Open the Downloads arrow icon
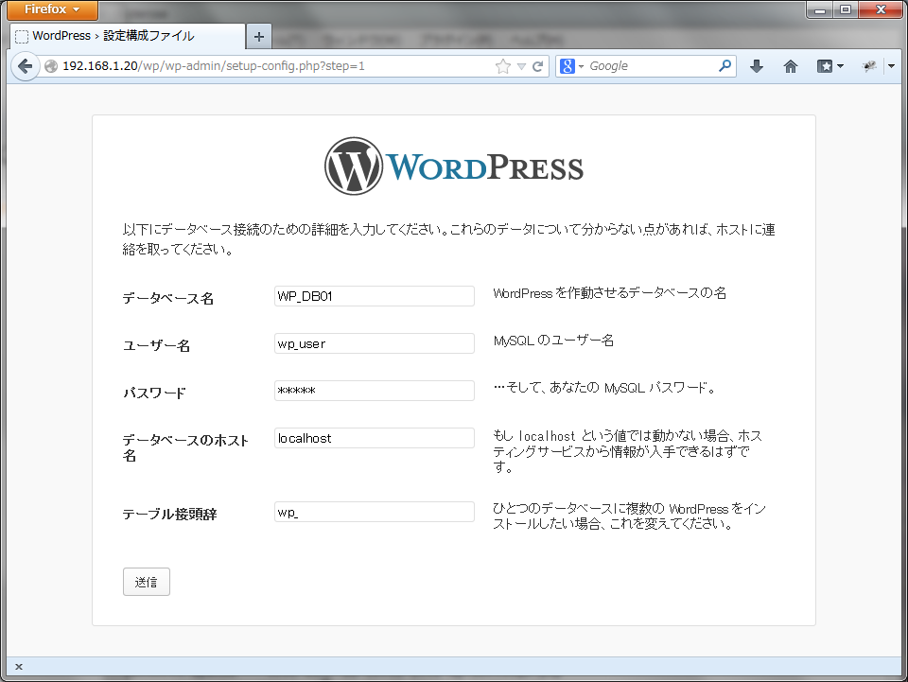Screen dimensions: 908x682 (x=757, y=66)
